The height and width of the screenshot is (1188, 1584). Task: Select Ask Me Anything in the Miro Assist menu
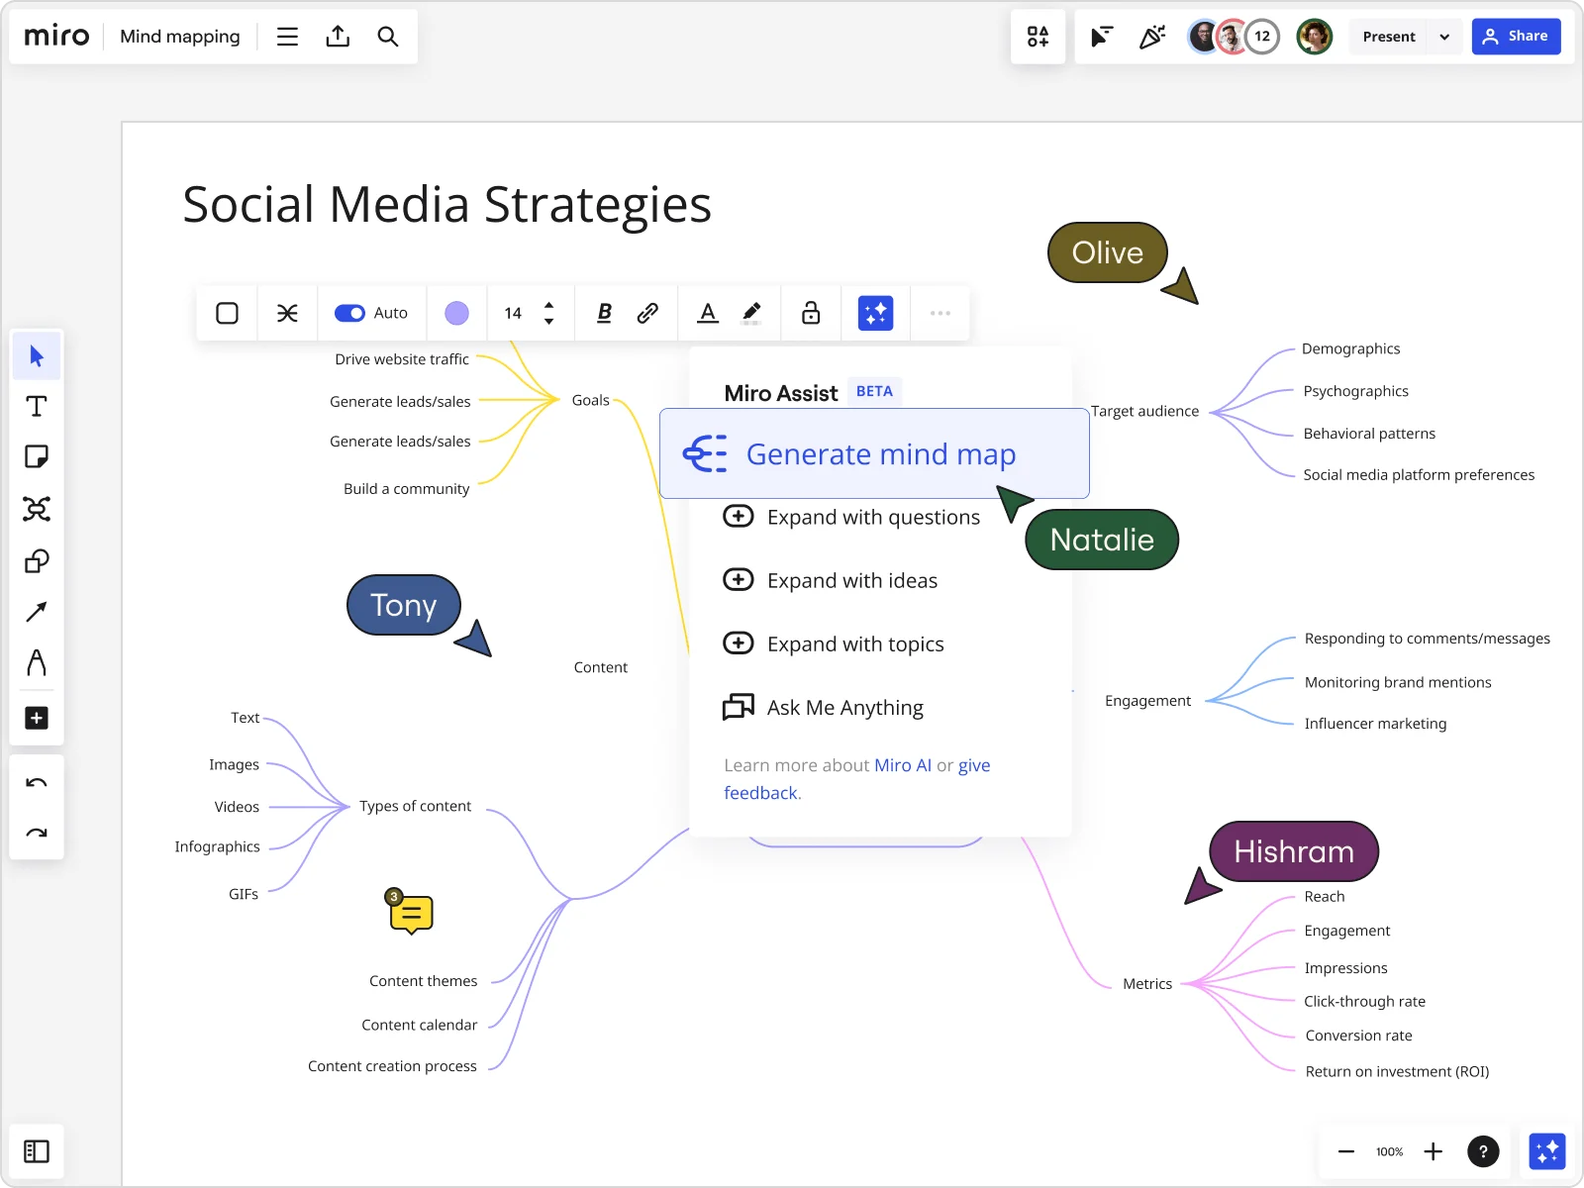(844, 707)
